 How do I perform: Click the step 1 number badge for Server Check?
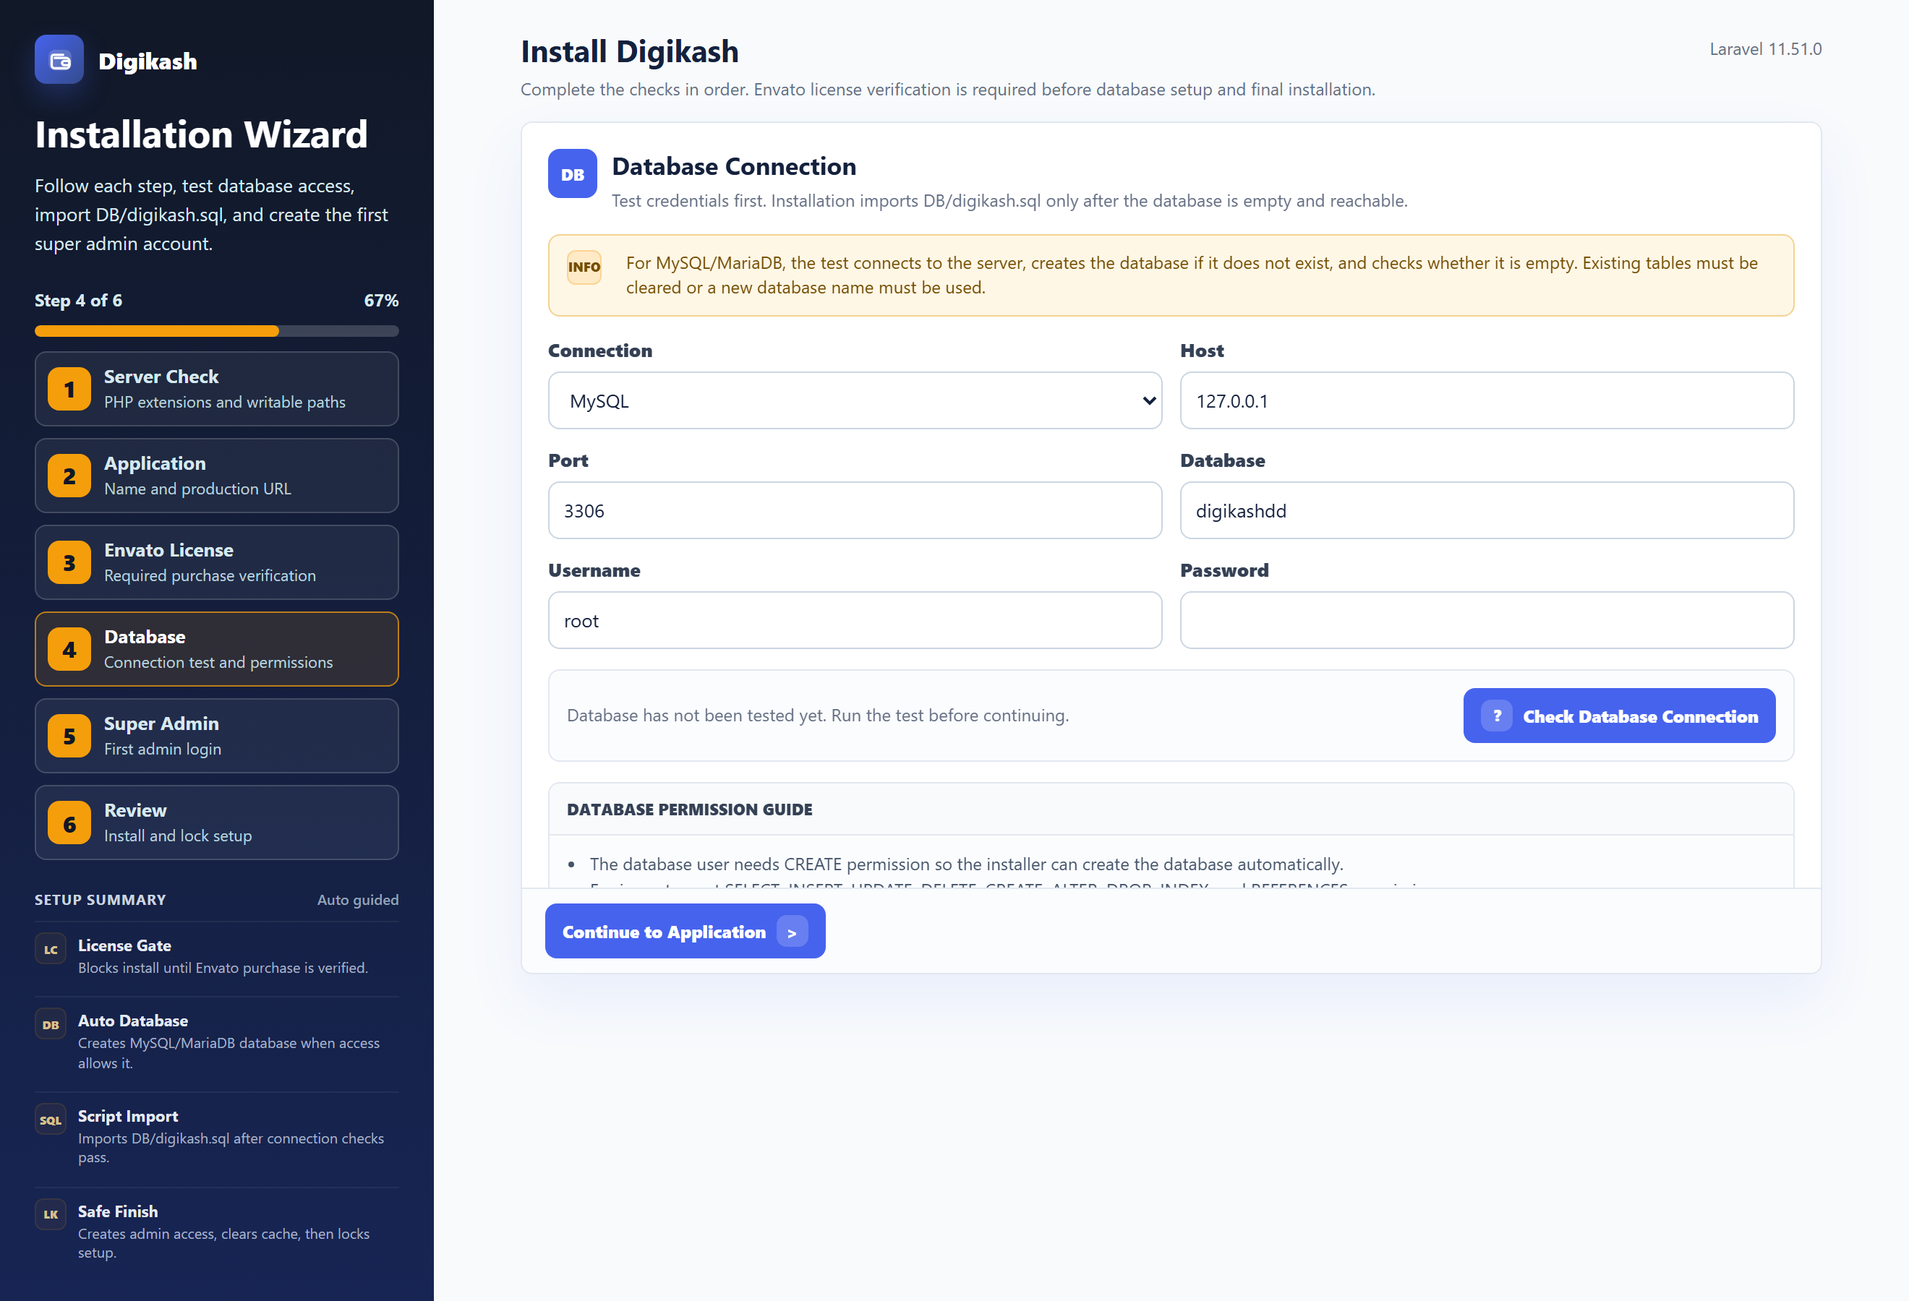[x=69, y=389]
